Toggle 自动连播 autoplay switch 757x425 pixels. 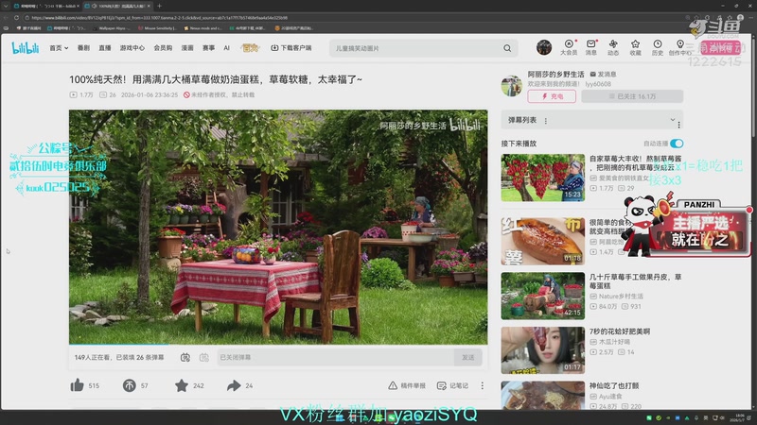[677, 144]
